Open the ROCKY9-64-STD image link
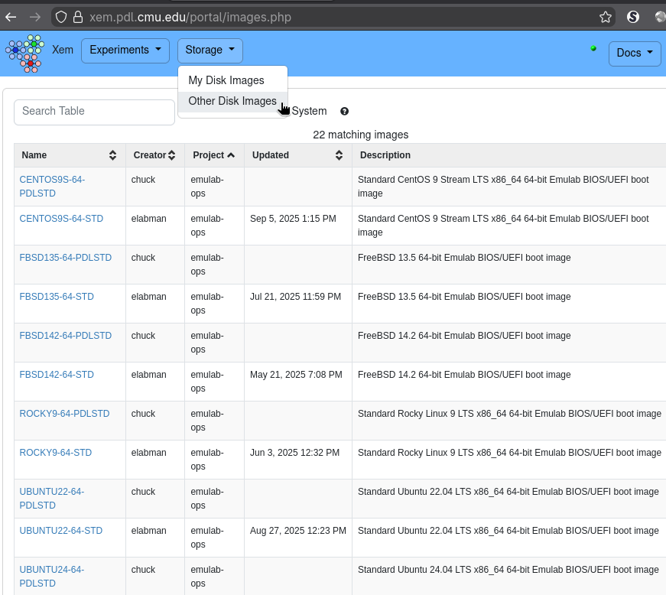 56,453
